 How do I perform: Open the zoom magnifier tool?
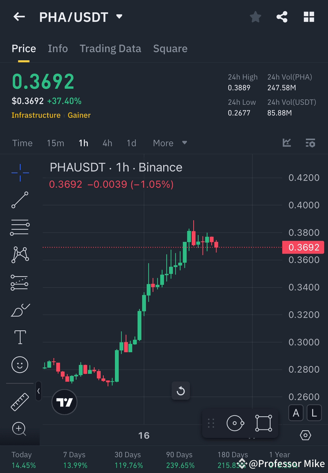pyautogui.click(x=20, y=429)
